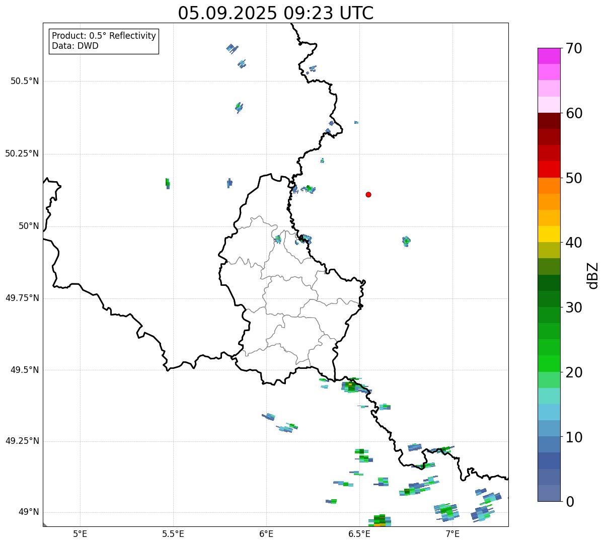This screenshot has width=605, height=544.
Task: Select the Product 0.5° Reflectivity text line
Action: pyautogui.click(x=104, y=36)
